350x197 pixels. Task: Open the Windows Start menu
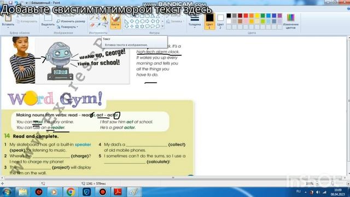7,192
